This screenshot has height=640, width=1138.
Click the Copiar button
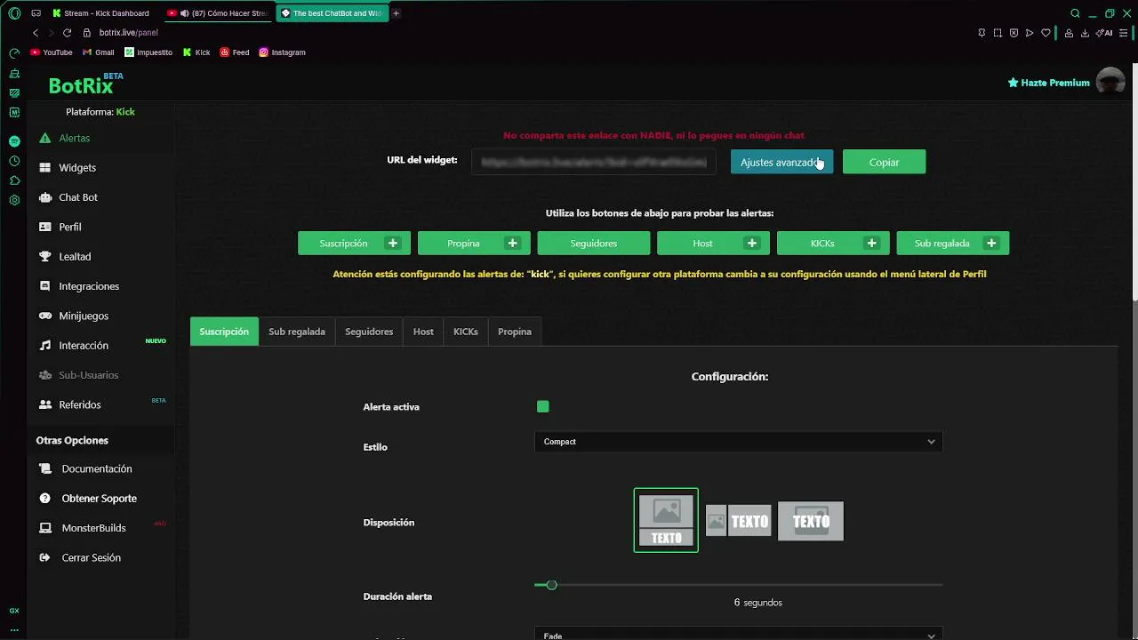tap(884, 162)
